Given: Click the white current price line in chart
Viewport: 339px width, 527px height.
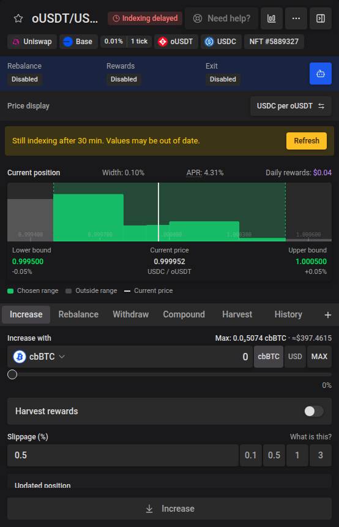Looking at the screenshot, I should [158, 212].
